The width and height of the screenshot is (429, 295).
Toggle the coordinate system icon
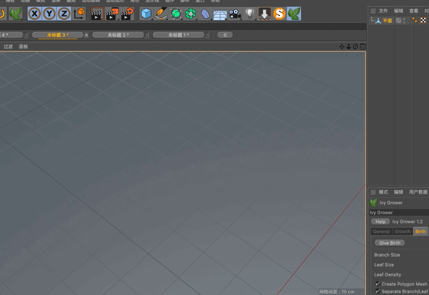pos(79,14)
